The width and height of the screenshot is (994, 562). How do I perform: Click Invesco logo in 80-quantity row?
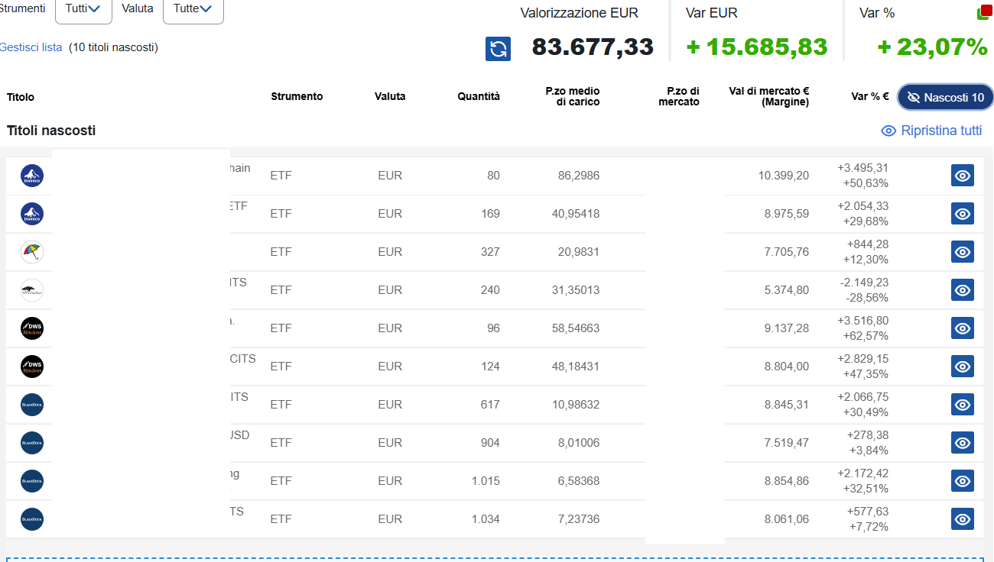click(32, 176)
